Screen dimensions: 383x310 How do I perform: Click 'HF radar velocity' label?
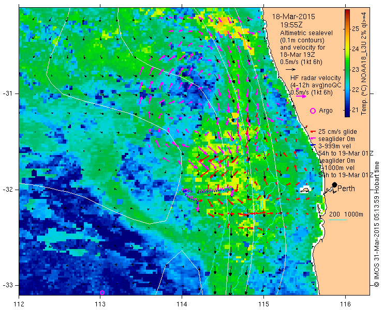[315, 78]
